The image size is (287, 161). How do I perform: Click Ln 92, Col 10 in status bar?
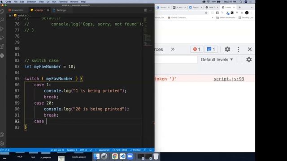click(x=57, y=150)
